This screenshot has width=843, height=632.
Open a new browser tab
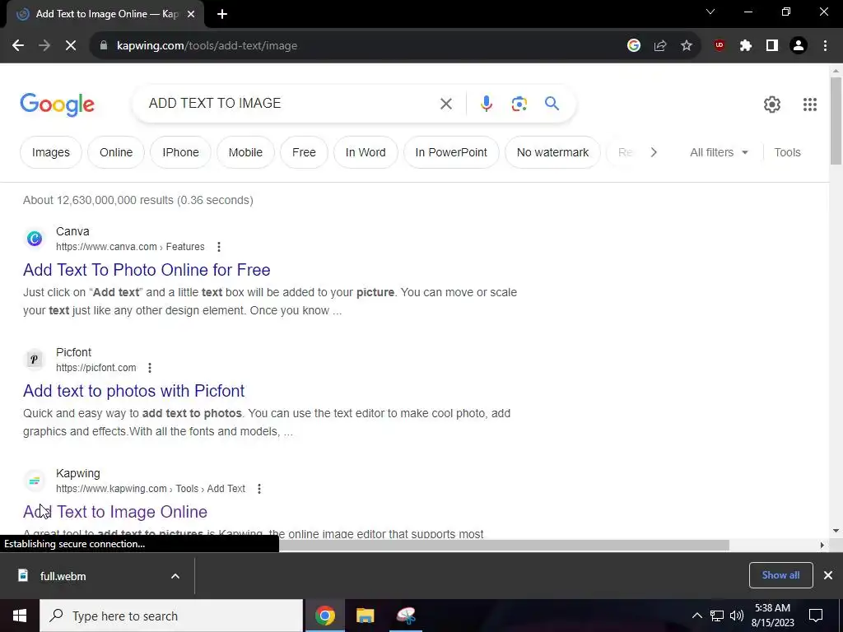[222, 14]
